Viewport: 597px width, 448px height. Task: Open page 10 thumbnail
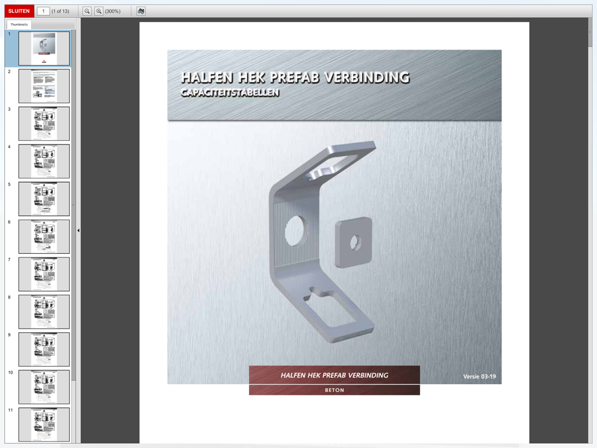coord(44,387)
